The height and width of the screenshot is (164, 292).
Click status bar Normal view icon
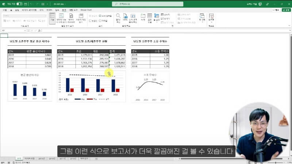coord(250,163)
